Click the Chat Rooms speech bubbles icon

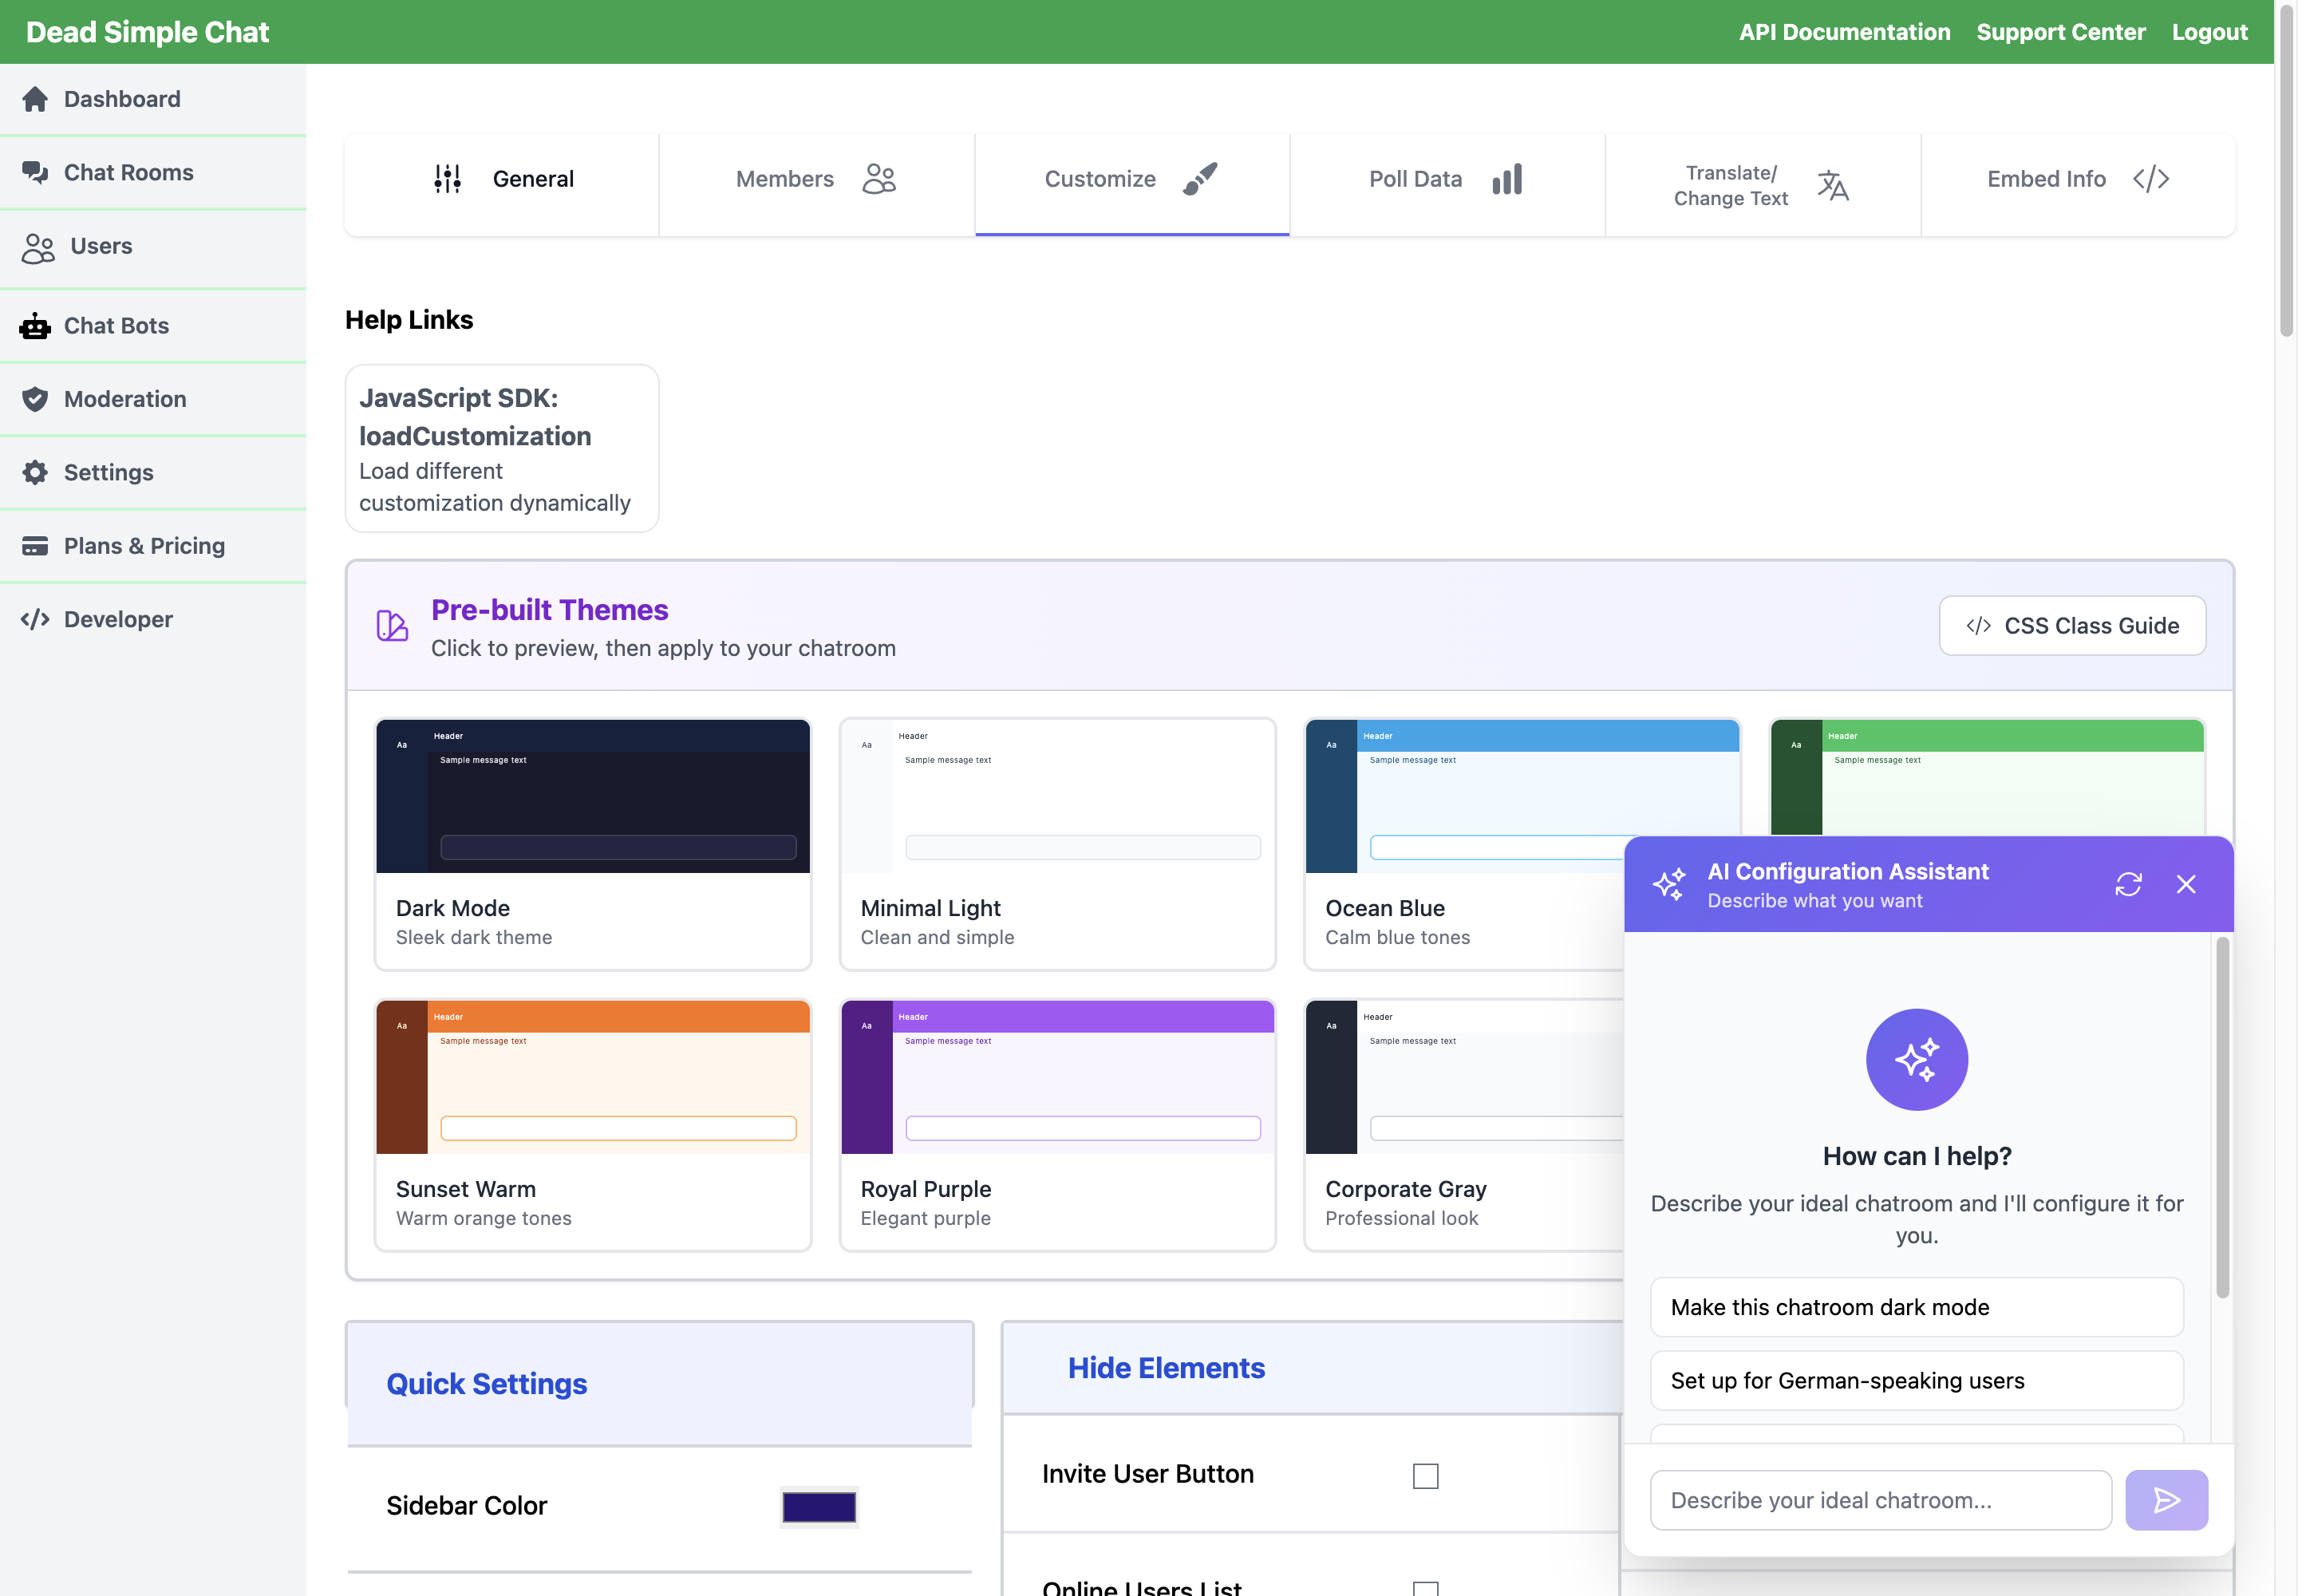click(x=35, y=172)
